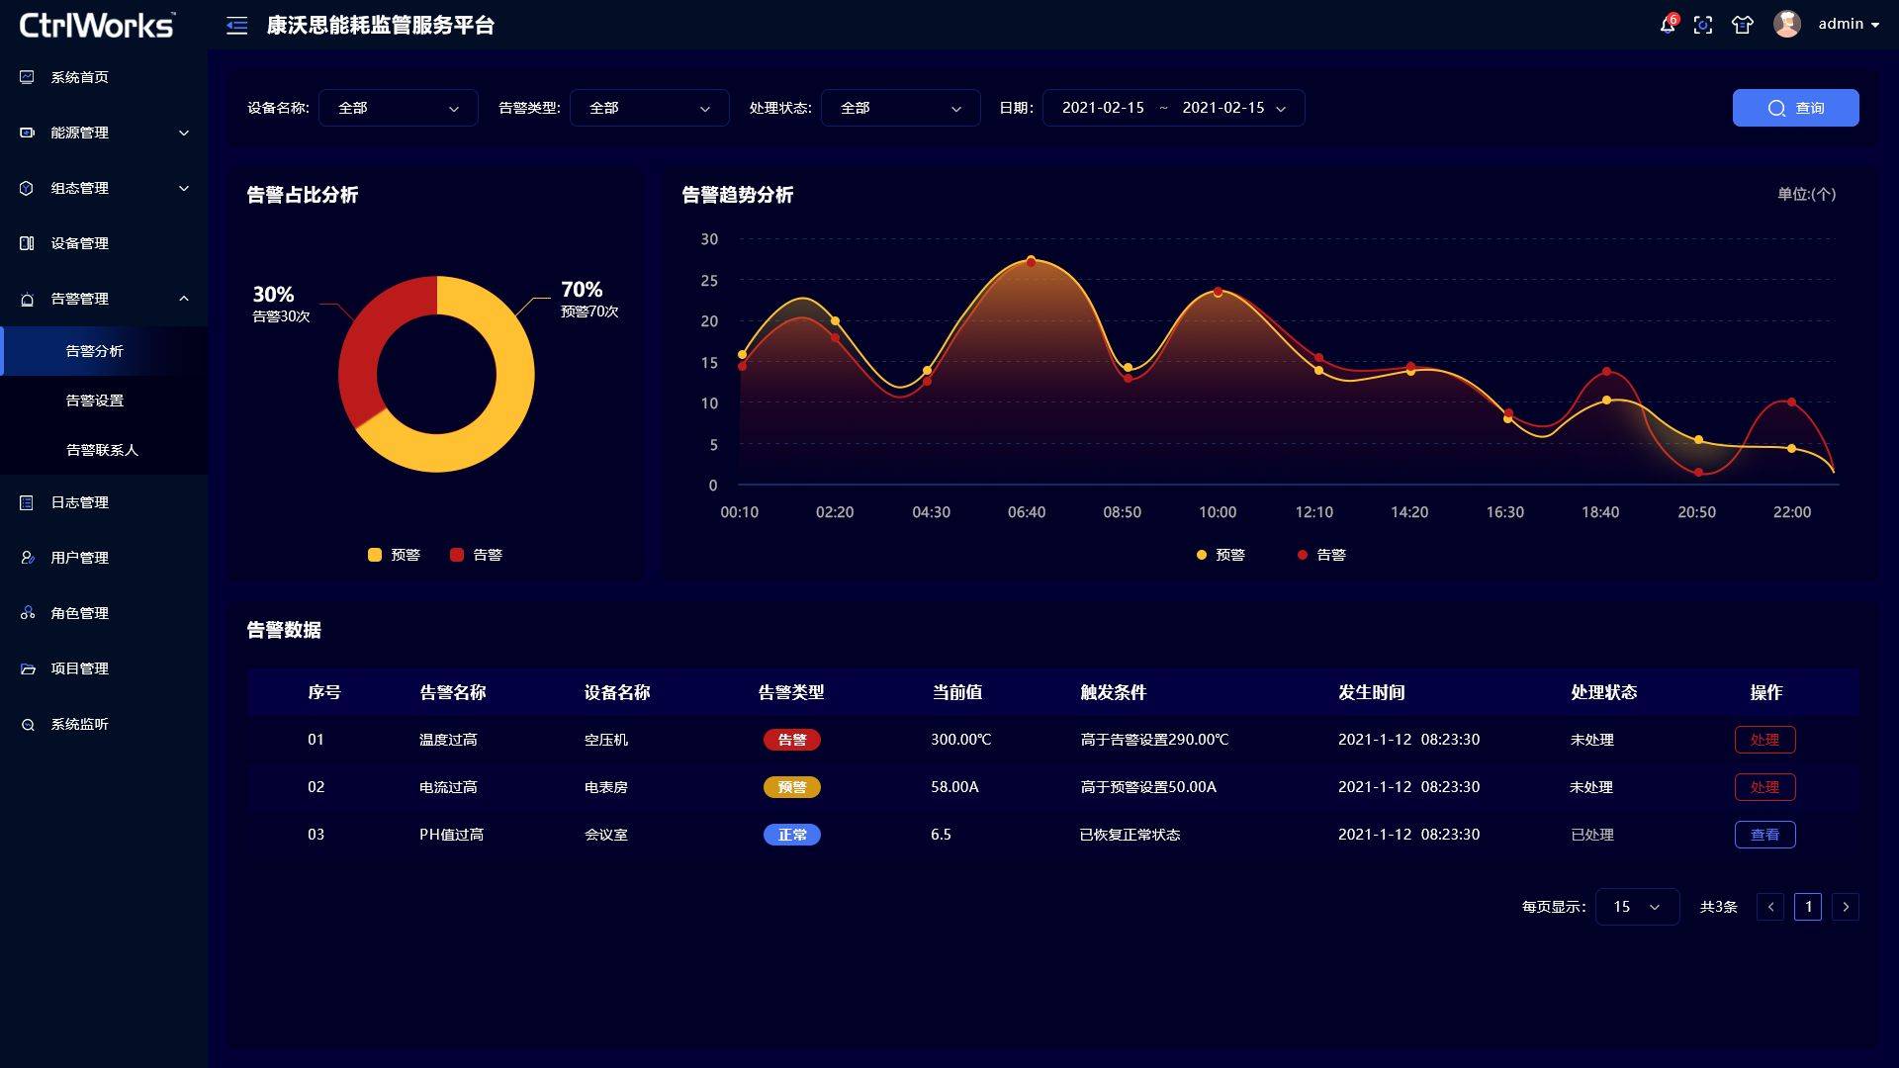The width and height of the screenshot is (1899, 1068).
Task: Toggle 预警 legend in the donut chart
Action: pyautogui.click(x=394, y=555)
